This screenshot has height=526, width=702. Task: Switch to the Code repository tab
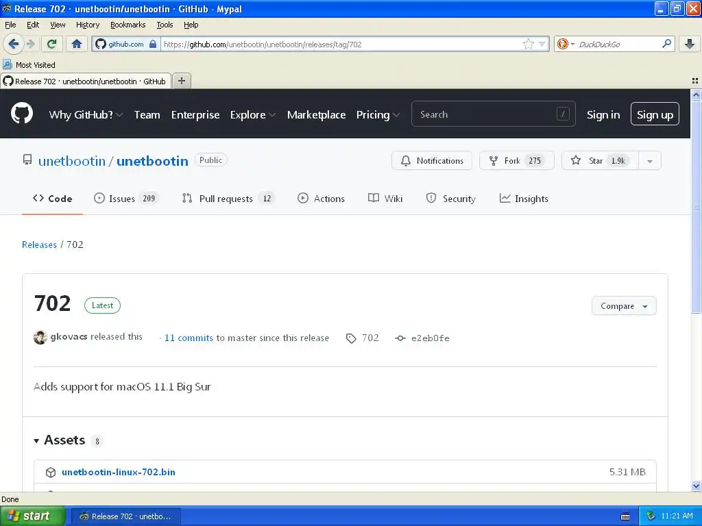(52, 199)
